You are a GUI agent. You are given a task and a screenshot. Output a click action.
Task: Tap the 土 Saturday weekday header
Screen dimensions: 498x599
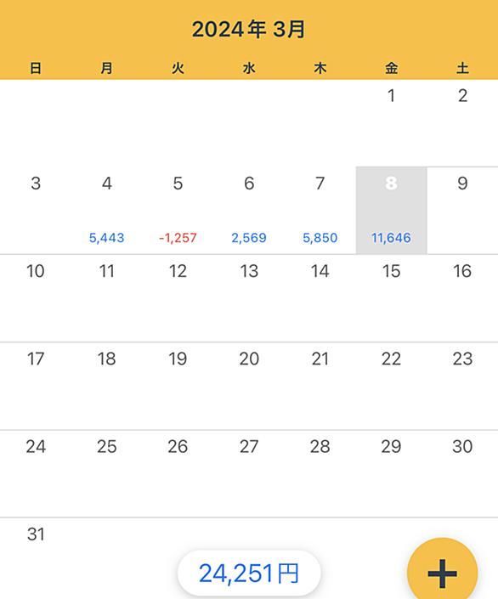(462, 68)
